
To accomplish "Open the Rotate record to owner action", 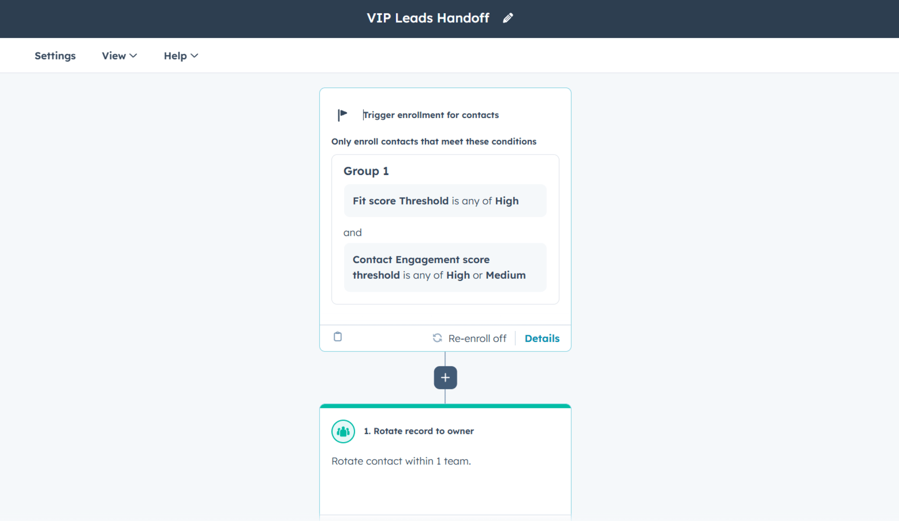I will [x=418, y=431].
